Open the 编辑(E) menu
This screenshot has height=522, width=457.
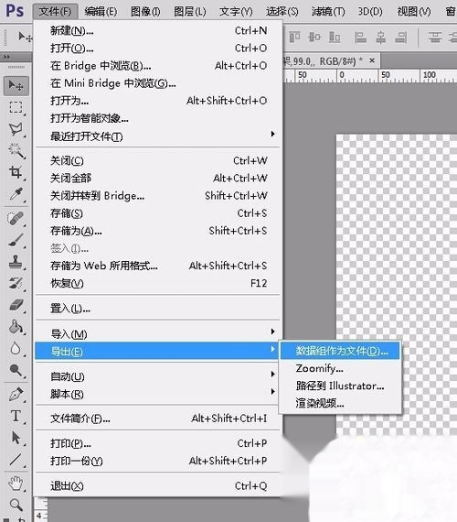point(101,12)
